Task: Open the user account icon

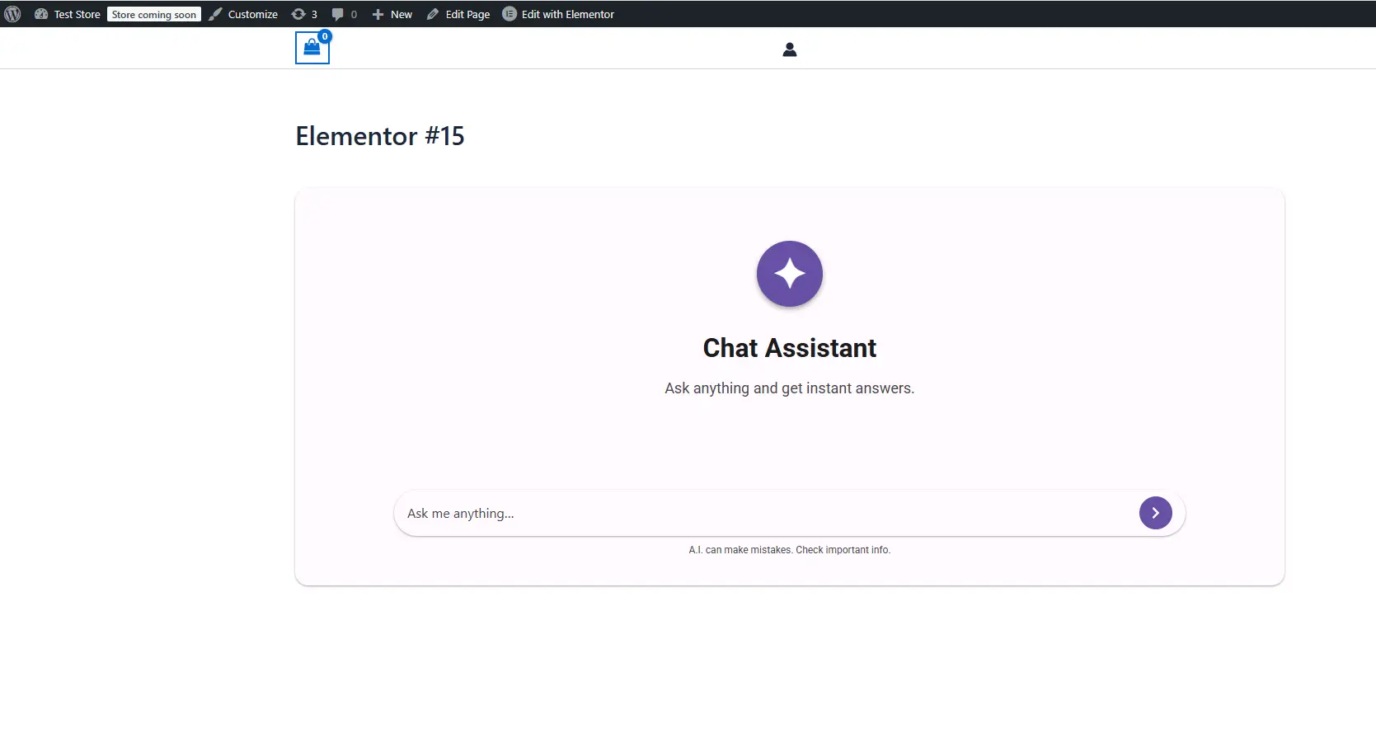Action: tap(789, 49)
